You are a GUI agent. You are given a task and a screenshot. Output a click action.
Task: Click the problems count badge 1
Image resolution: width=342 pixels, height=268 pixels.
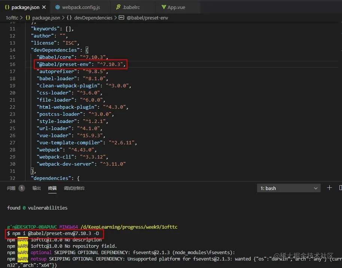point(22,188)
